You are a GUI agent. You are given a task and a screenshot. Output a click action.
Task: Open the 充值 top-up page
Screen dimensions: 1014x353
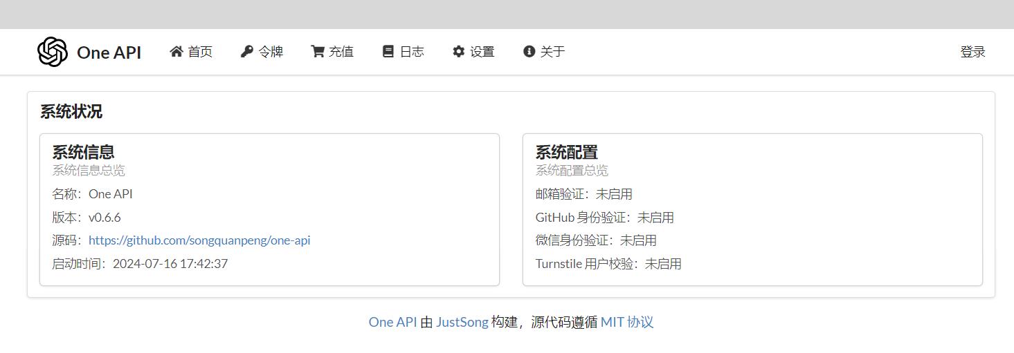(332, 52)
